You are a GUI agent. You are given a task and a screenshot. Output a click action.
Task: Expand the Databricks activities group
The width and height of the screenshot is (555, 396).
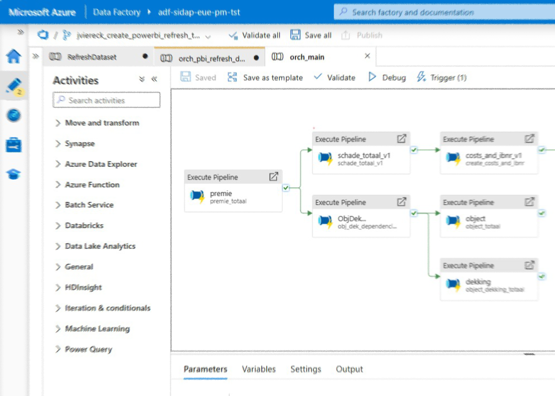tap(84, 225)
